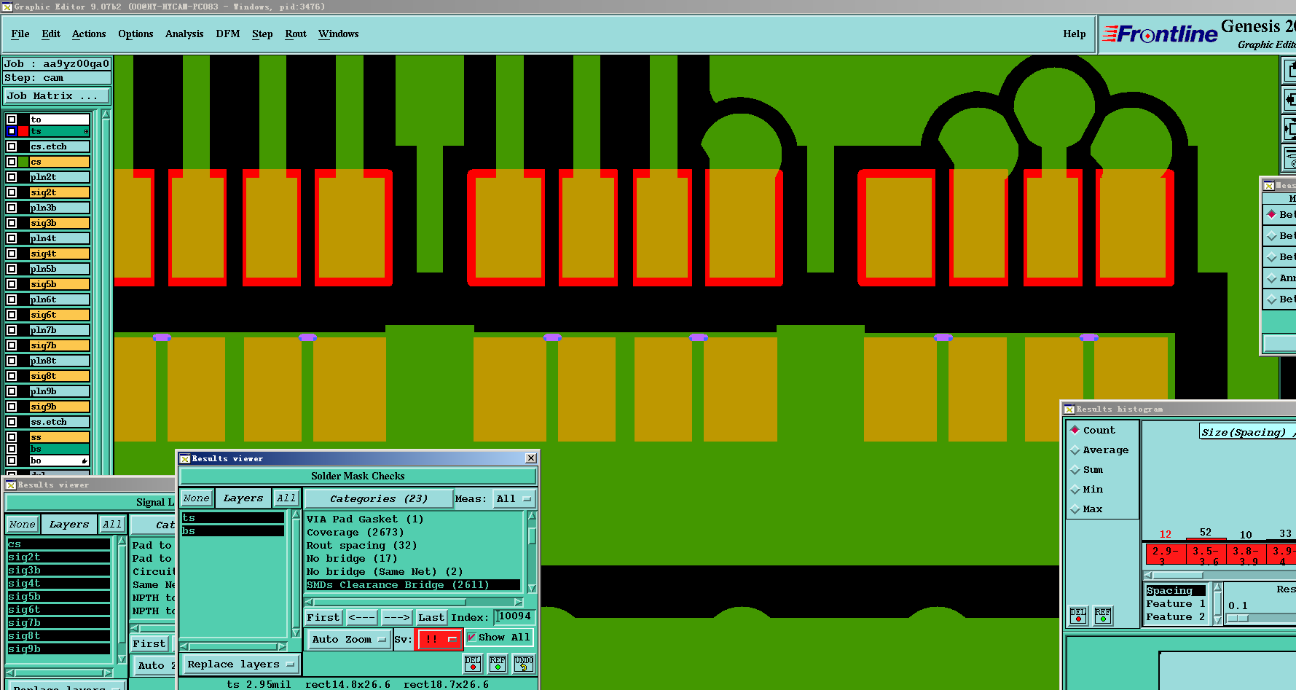This screenshot has width=1296, height=690.
Task: Open the red Sv severity dropdown
Action: point(439,640)
